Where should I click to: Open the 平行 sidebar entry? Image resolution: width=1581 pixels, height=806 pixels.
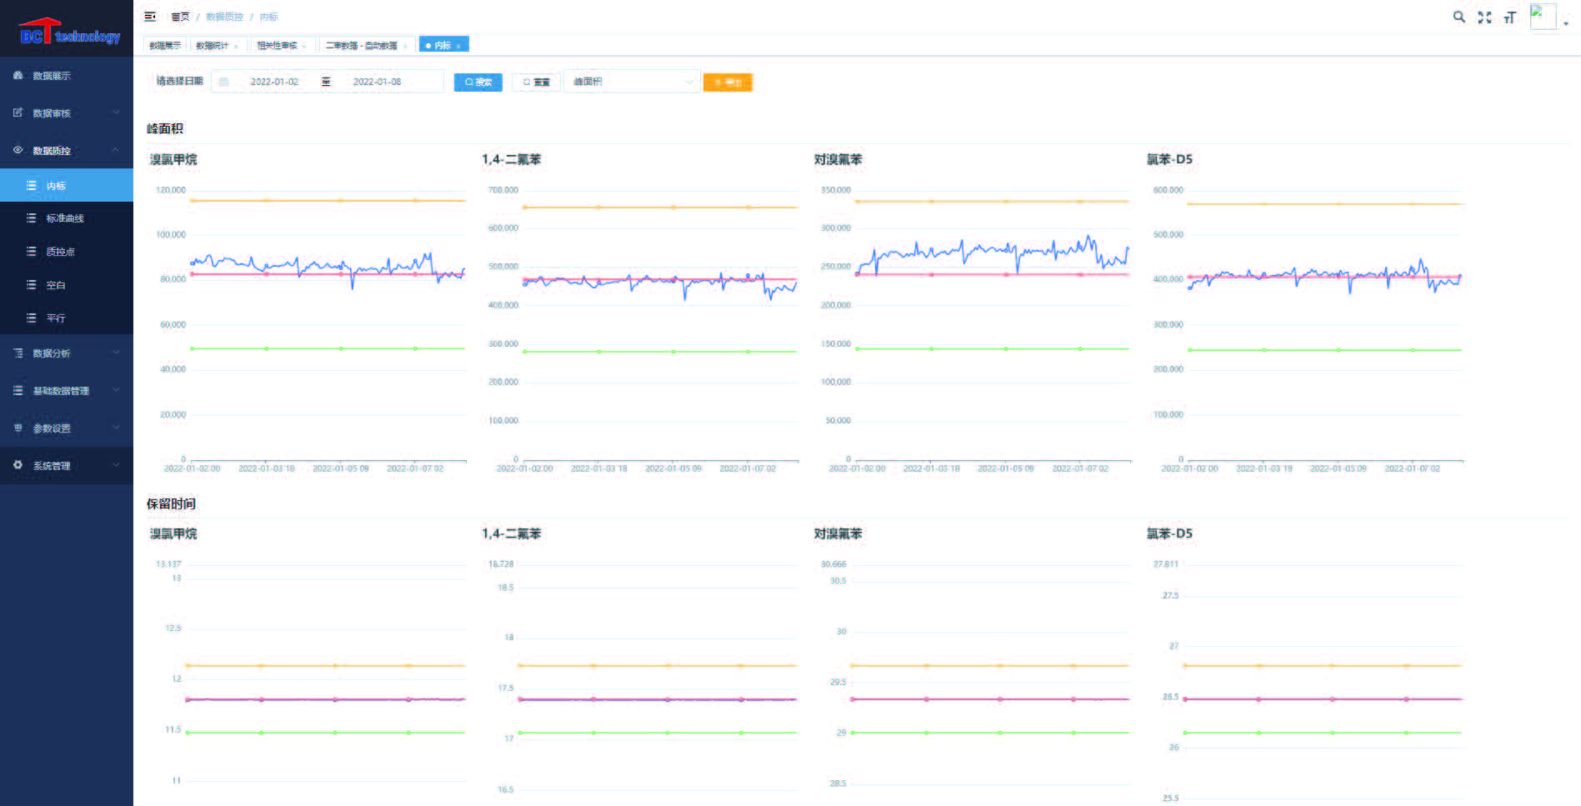coord(67,318)
